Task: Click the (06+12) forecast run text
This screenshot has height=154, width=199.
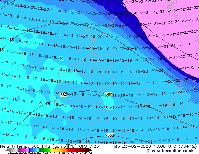Action: click(188, 146)
